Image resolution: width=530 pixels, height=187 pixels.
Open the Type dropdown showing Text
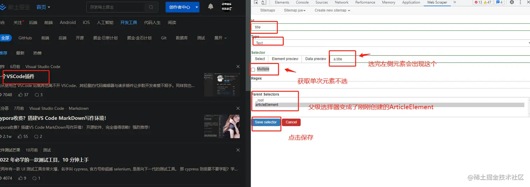click(x=390, y=43)
